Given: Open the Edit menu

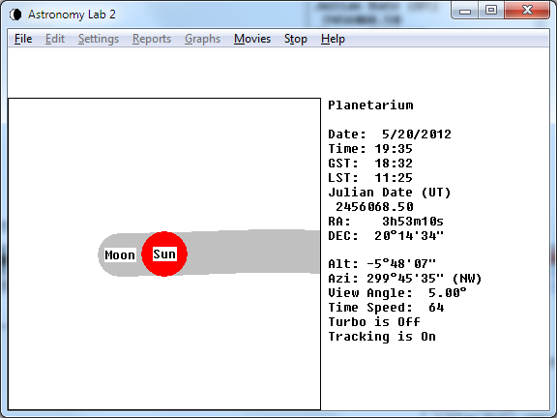Looking at the screenshot, I should (55, 39).
